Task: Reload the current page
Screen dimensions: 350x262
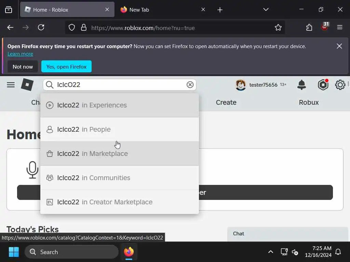Action: tap(41, 28)
